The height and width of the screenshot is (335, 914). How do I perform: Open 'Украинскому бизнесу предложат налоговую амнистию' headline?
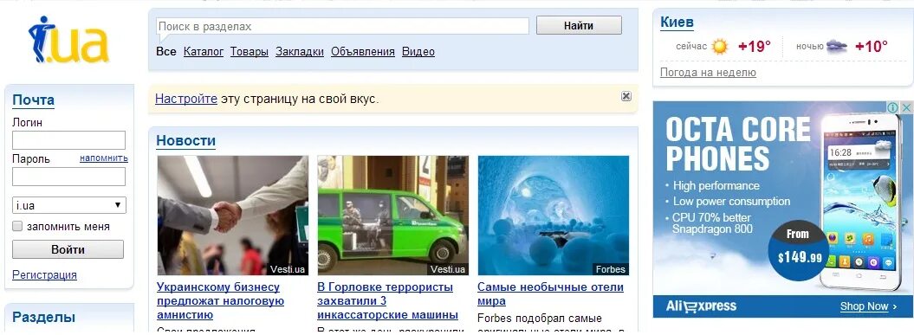point(220,301)
